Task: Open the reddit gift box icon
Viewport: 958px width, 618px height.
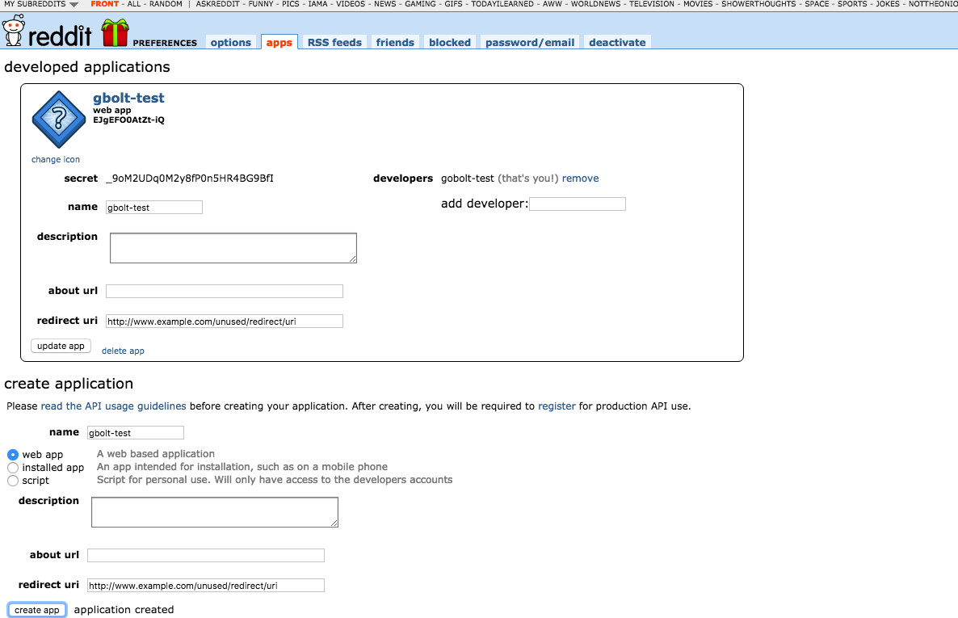Action: click(115, 32)
